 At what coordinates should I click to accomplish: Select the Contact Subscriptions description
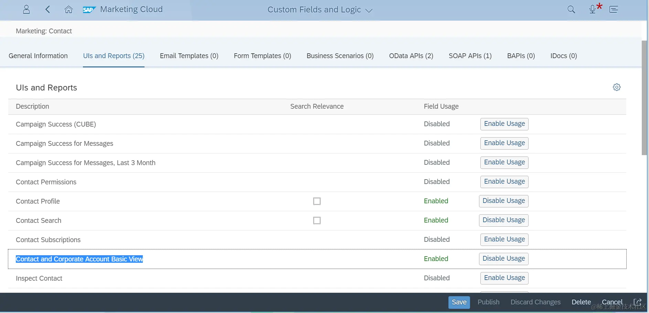(x=48, y=240)
